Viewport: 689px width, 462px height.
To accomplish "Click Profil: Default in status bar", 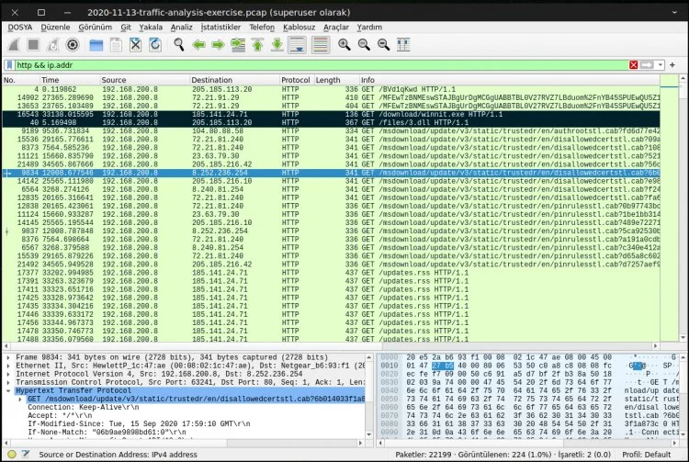I will click(647, 455).
